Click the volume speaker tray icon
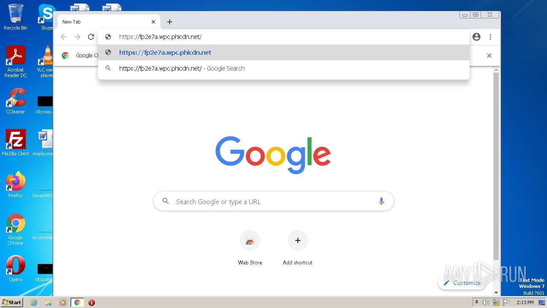 tap(486, 302)
